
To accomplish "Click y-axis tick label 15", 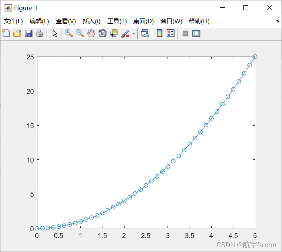I will [x=30, y=126].
